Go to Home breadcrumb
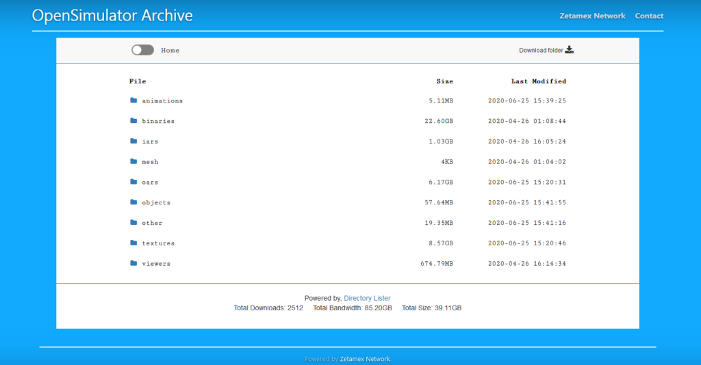701x365 pixels. [170, 51]
